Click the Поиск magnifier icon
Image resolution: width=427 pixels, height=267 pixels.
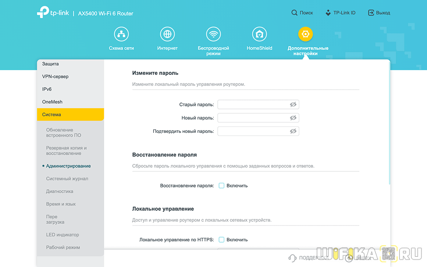click(295, 13)
